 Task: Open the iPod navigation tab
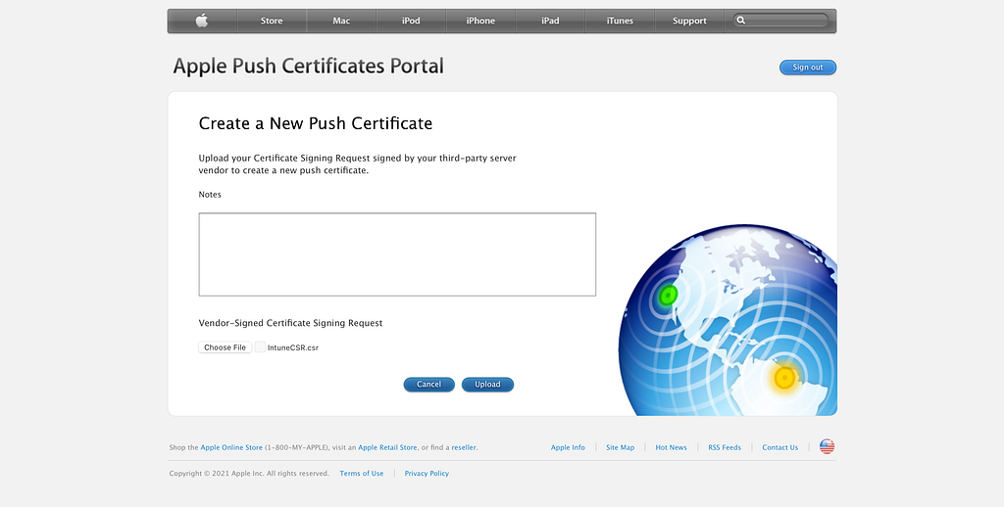point(411,21)
